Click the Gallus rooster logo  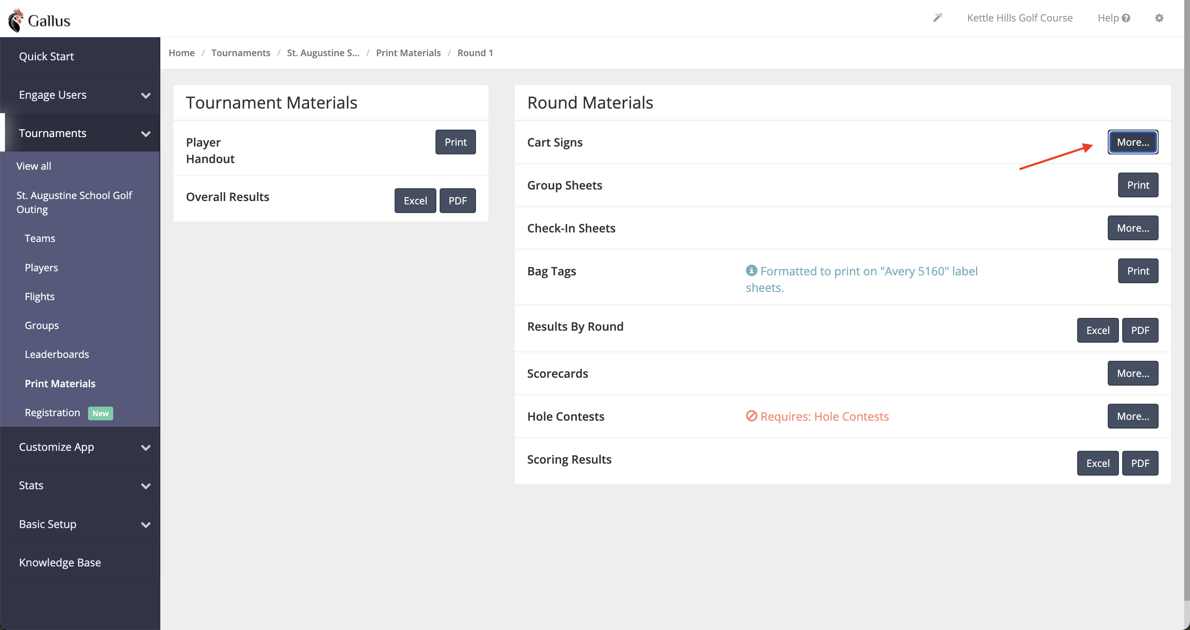tap(16, 20)
